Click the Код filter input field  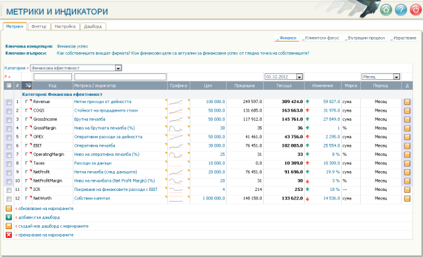coord(53,77)
